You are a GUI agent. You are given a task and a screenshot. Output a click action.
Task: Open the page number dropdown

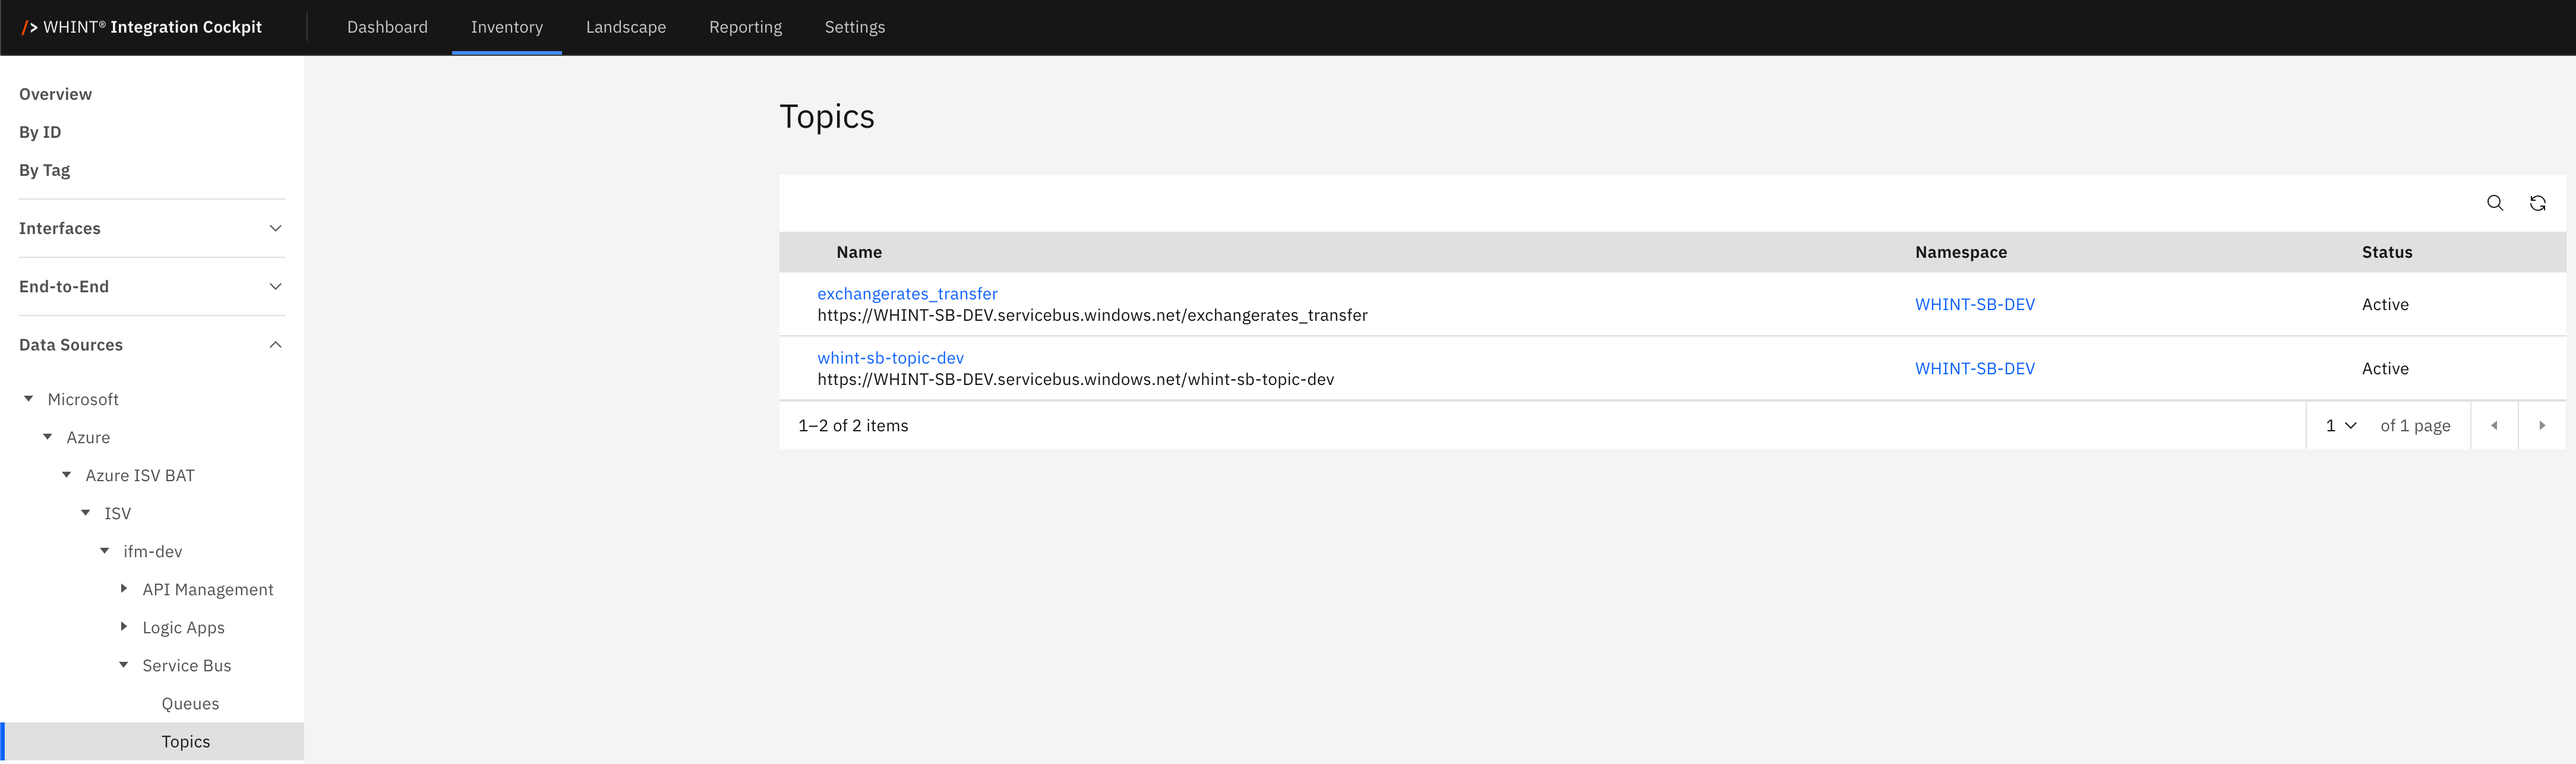click(x=2340, y=425)
